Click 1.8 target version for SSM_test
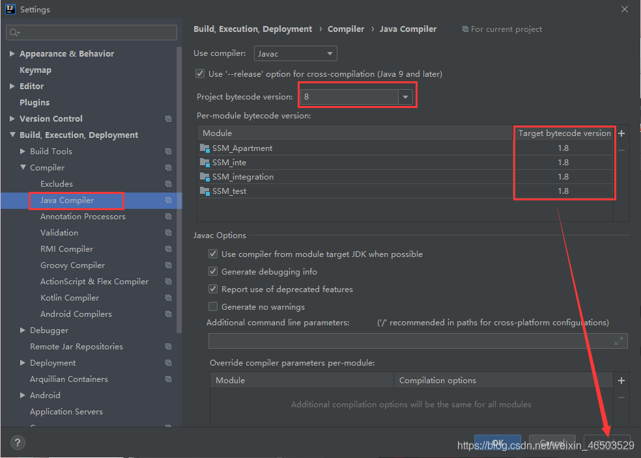 click(x=563, y=191)
